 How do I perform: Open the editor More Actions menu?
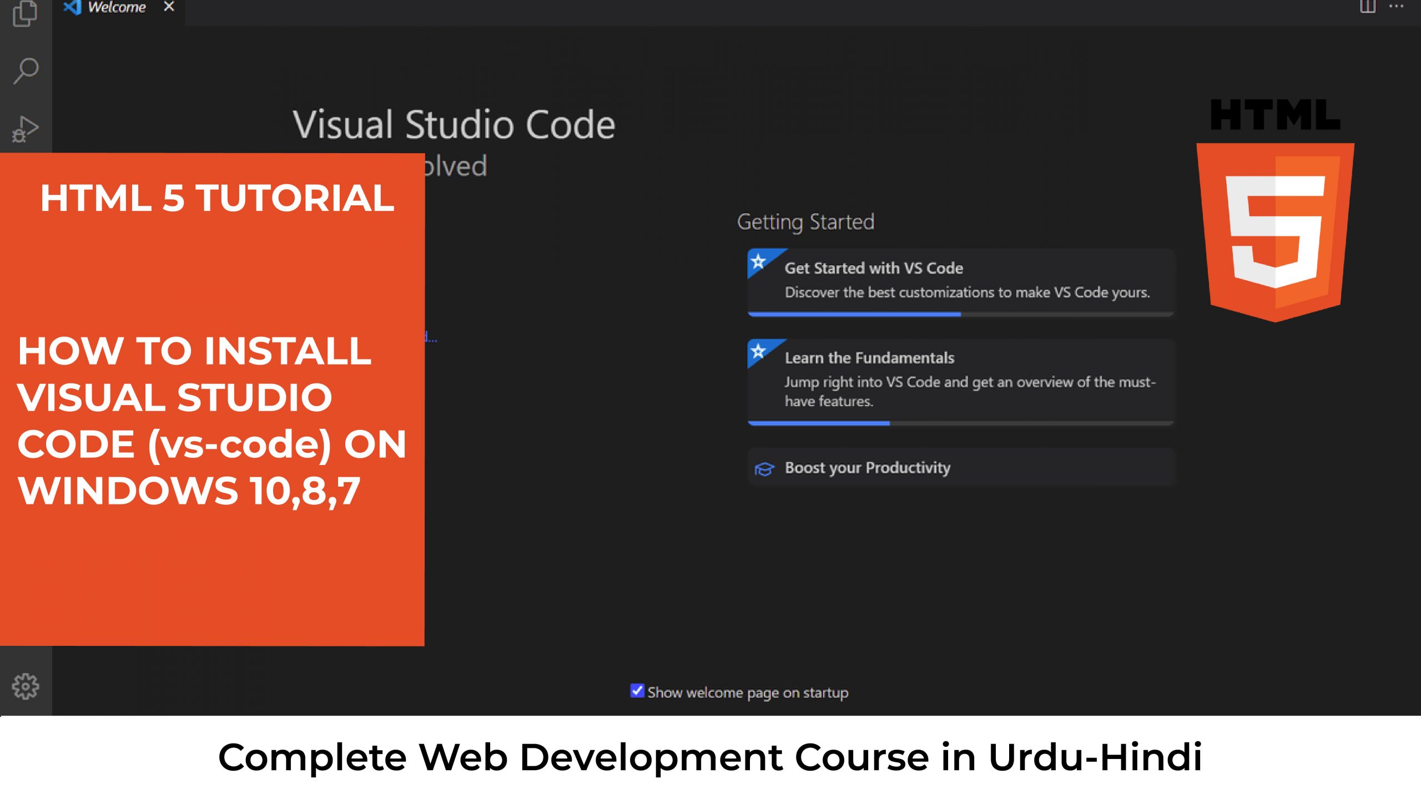point(1396,7)
